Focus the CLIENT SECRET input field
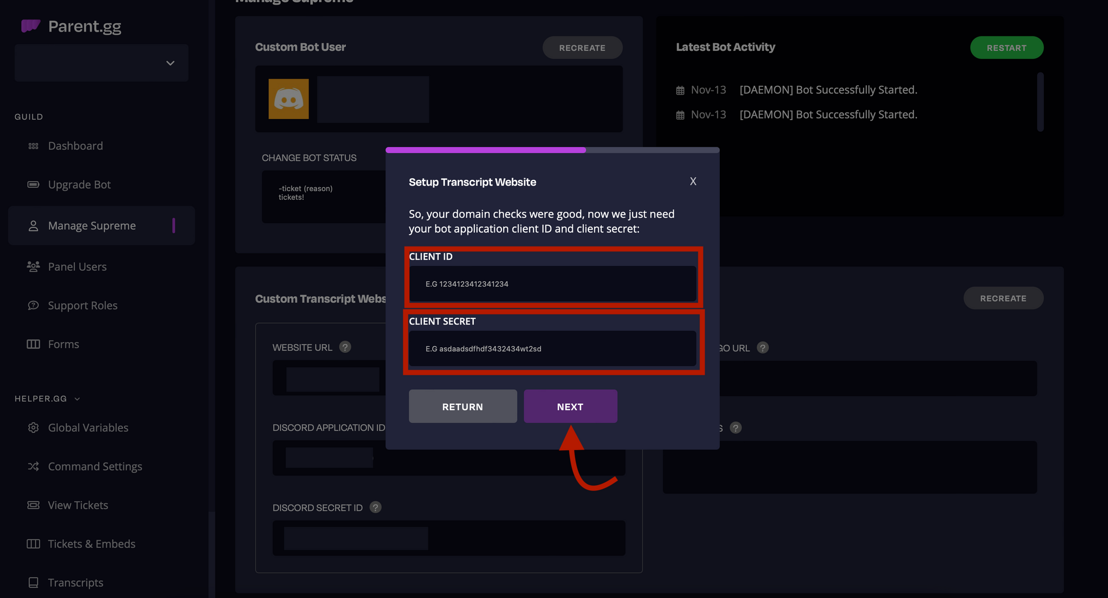 552,348
